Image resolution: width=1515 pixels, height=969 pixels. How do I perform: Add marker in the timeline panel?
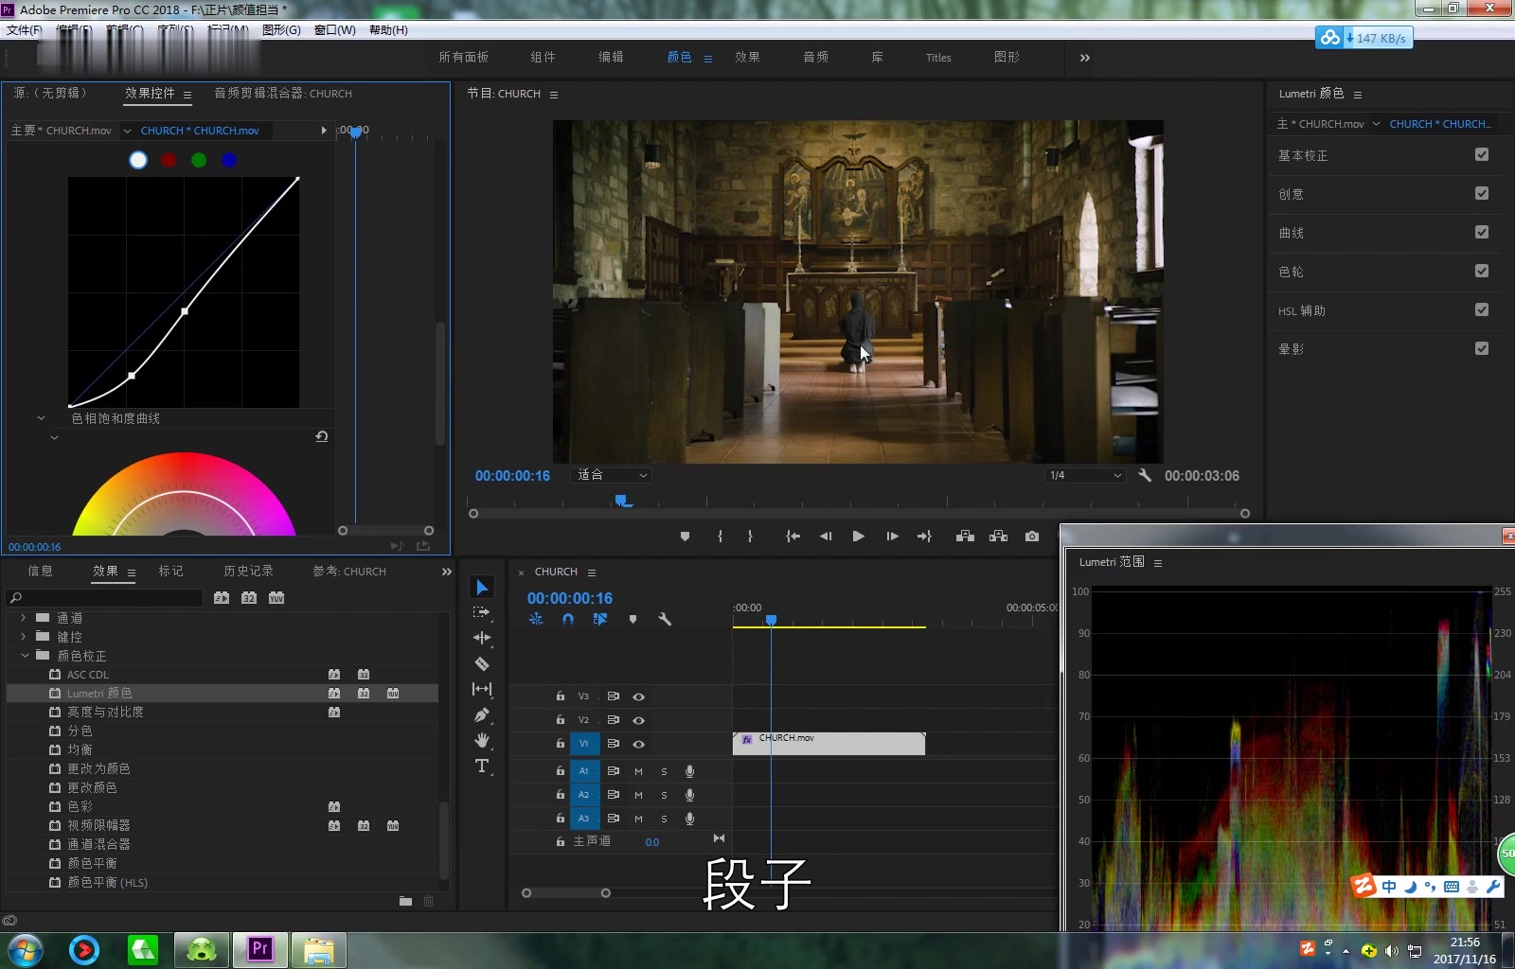point(633,619)
